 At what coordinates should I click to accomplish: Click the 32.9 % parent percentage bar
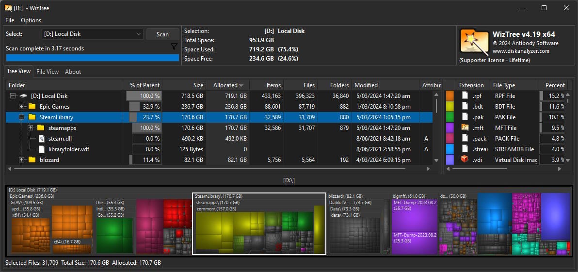point(145,107)
